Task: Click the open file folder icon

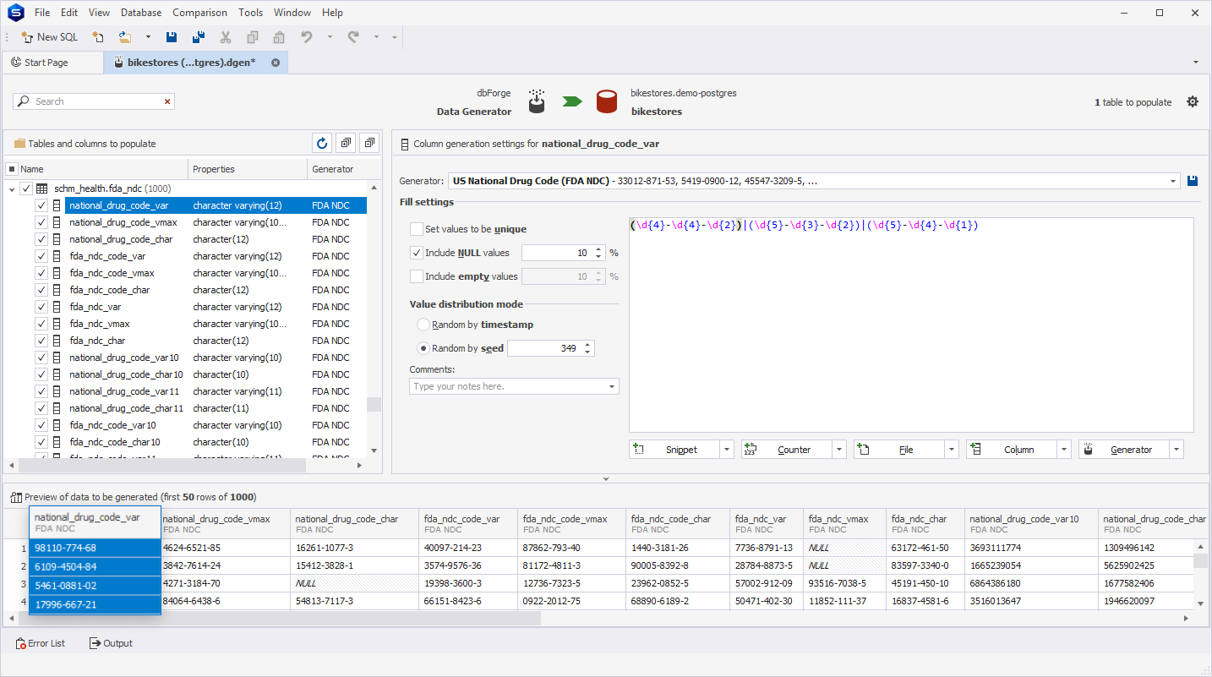Action: [x=125, y=37]
